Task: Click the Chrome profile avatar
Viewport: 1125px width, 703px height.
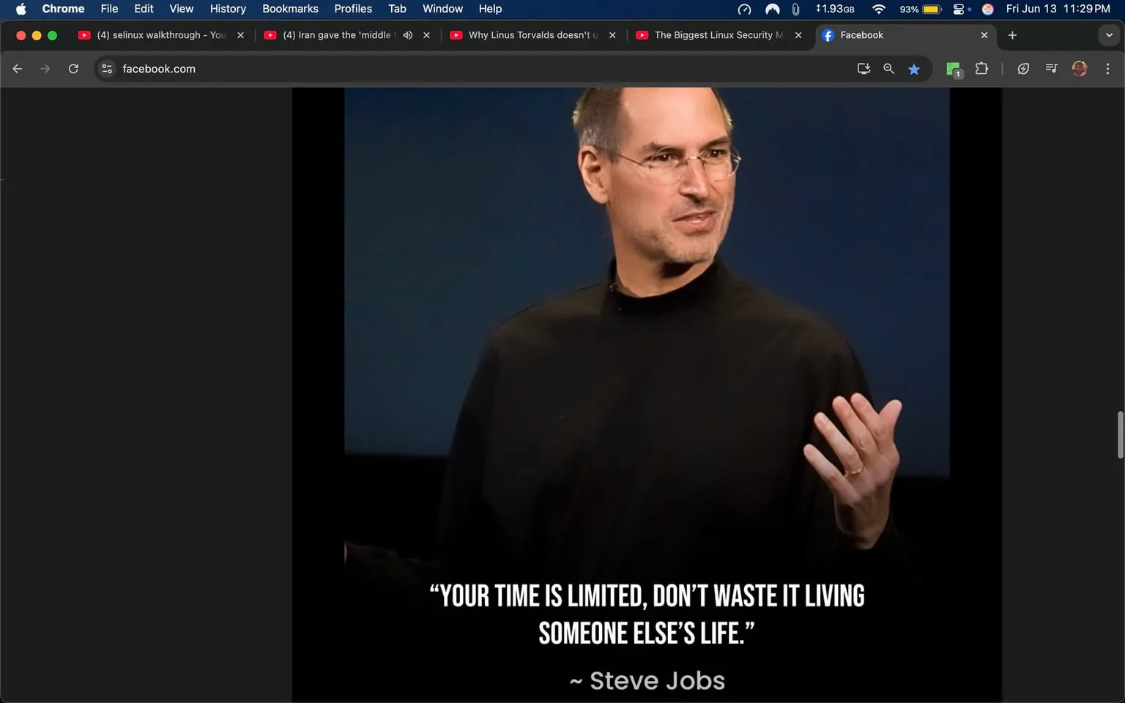Action: coord(1079,69)
